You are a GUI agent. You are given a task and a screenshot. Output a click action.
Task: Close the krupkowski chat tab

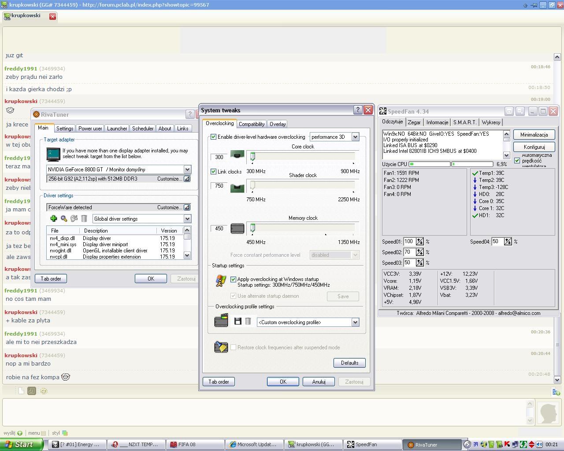(x=52, y=16)
